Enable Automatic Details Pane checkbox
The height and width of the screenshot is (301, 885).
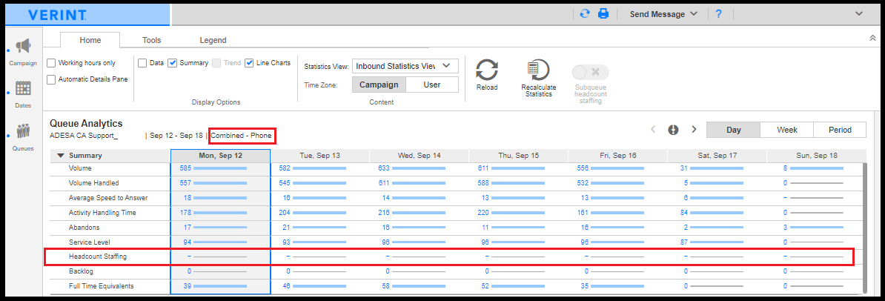coord(51,79)
